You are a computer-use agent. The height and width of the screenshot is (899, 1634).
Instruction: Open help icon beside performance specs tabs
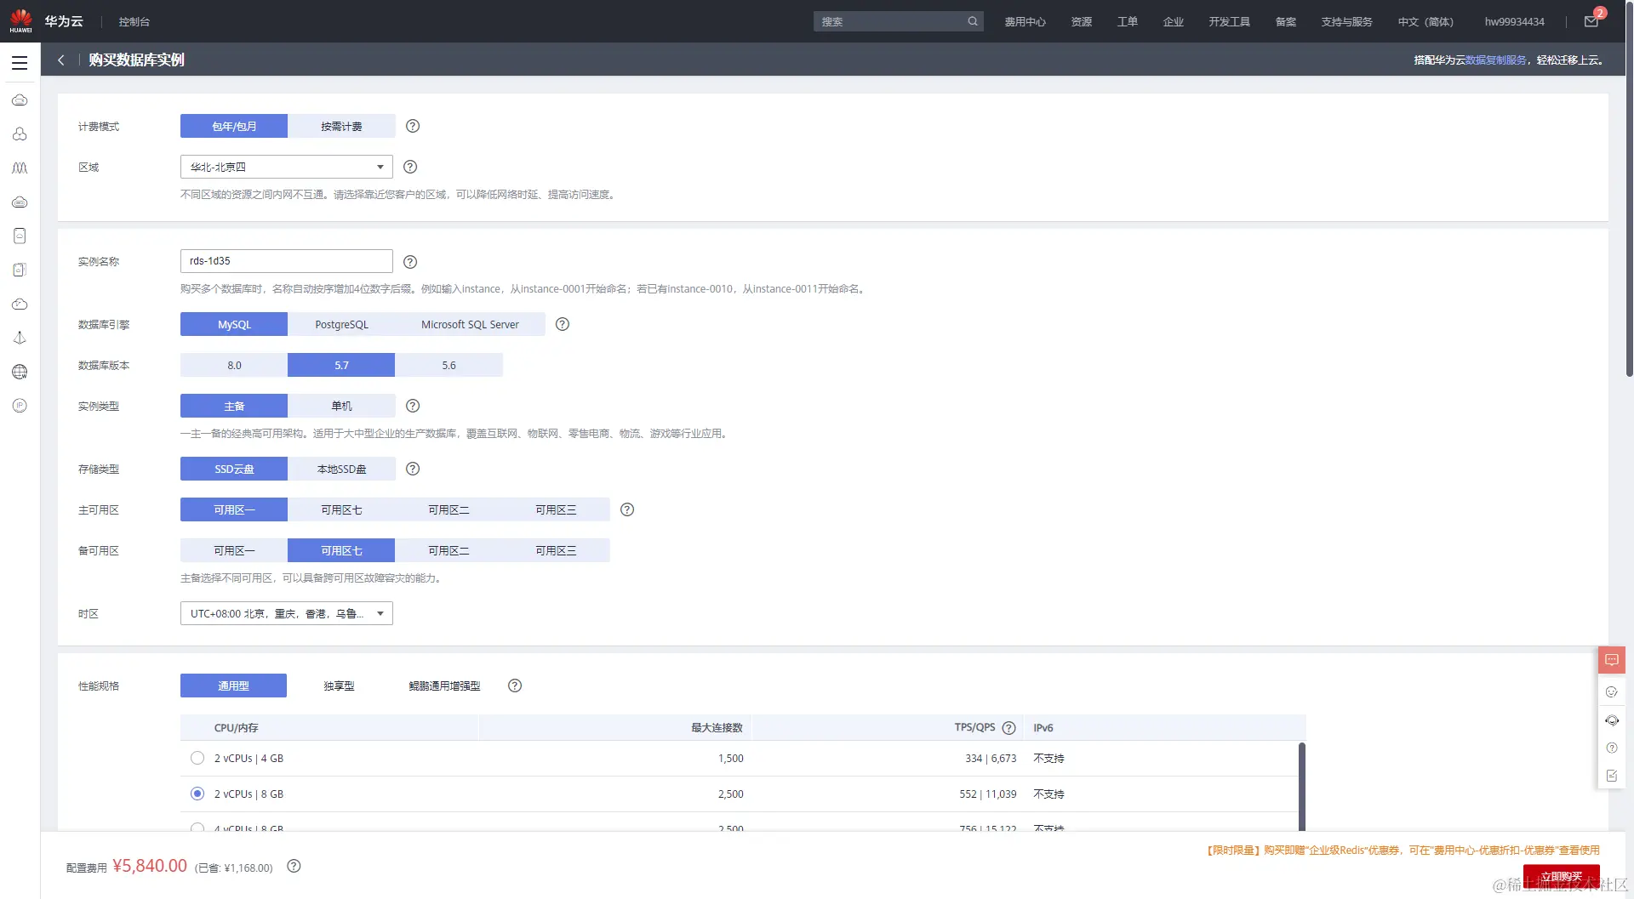515,686
